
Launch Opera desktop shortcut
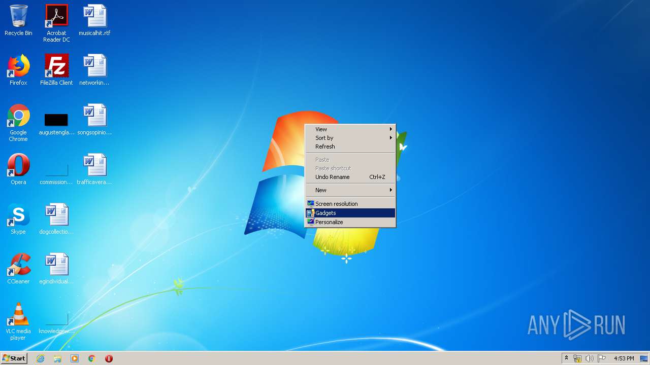[18, 169]
